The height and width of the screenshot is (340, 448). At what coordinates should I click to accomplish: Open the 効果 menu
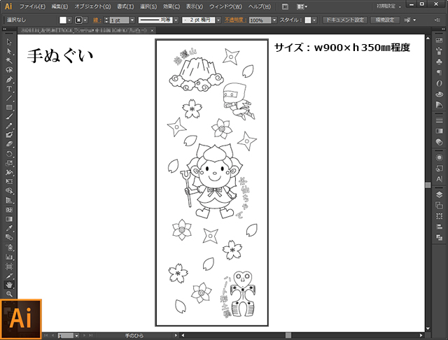(171, 6)
